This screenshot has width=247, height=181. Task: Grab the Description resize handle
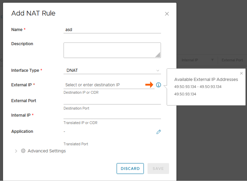[158, 55]
